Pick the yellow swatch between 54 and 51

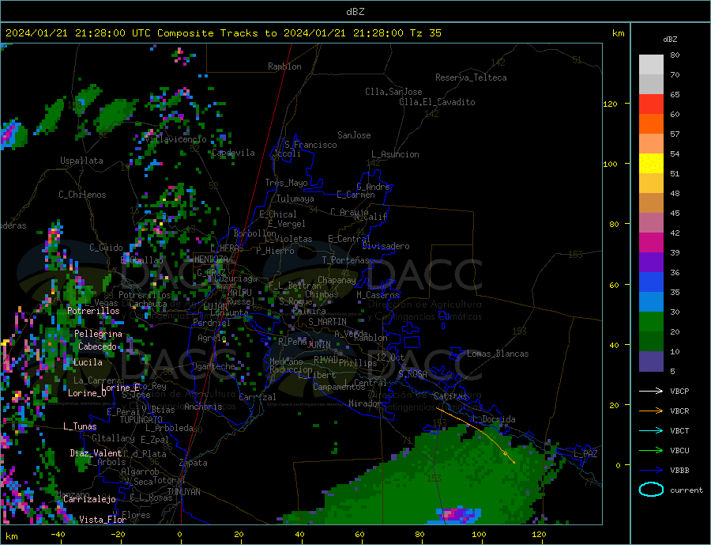(651, 164)
